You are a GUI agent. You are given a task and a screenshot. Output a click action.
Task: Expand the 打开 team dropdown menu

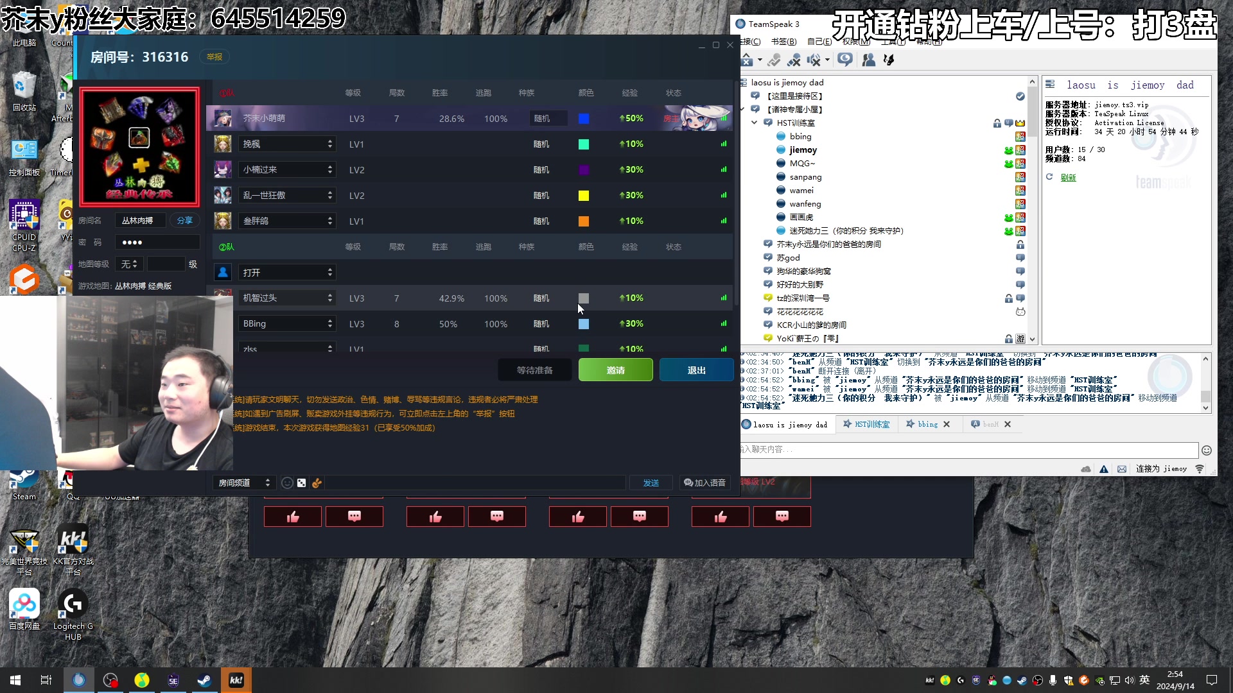point(329,271)
